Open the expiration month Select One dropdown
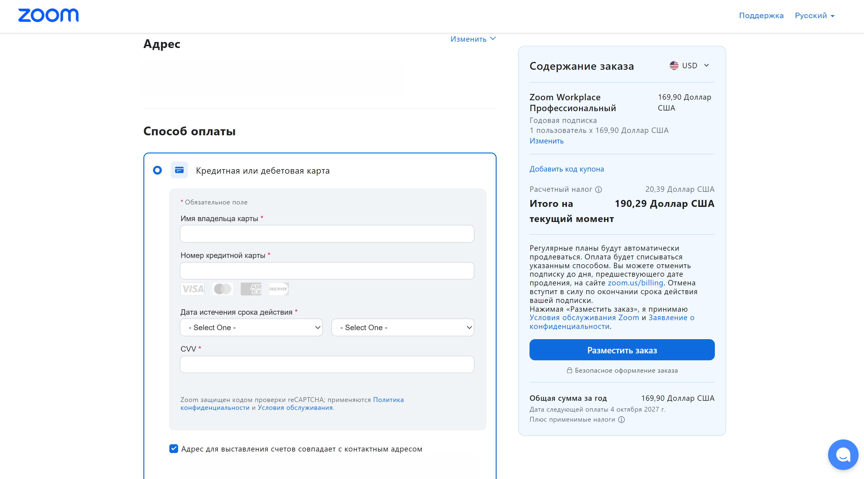Screen dimensions: 864x479 [x=251, y=327]
